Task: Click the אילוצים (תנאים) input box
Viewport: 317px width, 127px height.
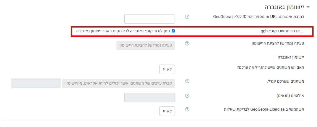Action: (150, 98)
